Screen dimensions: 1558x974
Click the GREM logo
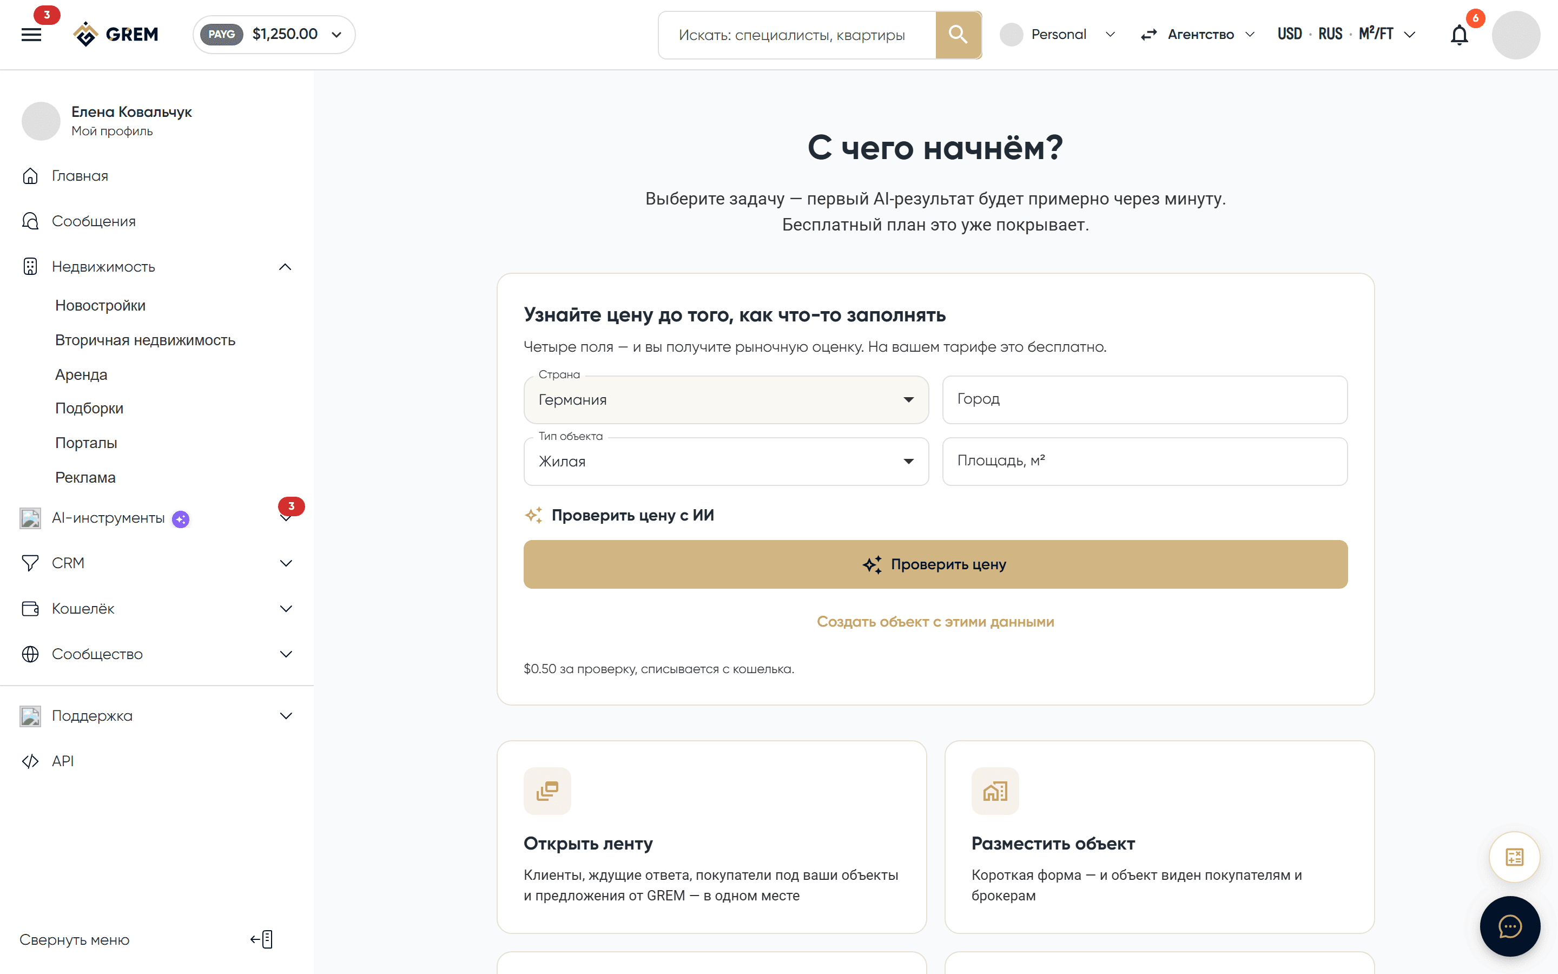(x=116, y=34)
